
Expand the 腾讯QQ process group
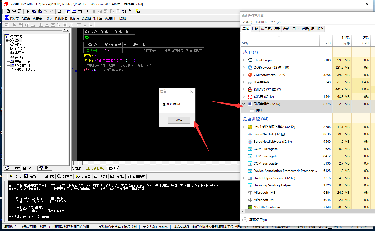(x=244, y=89)
